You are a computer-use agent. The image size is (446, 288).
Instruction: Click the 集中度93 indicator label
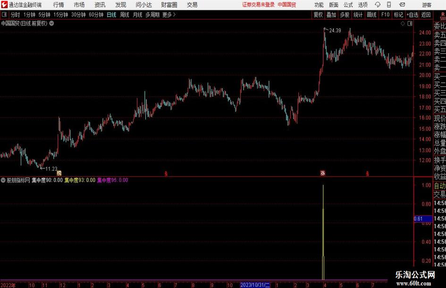80,180
